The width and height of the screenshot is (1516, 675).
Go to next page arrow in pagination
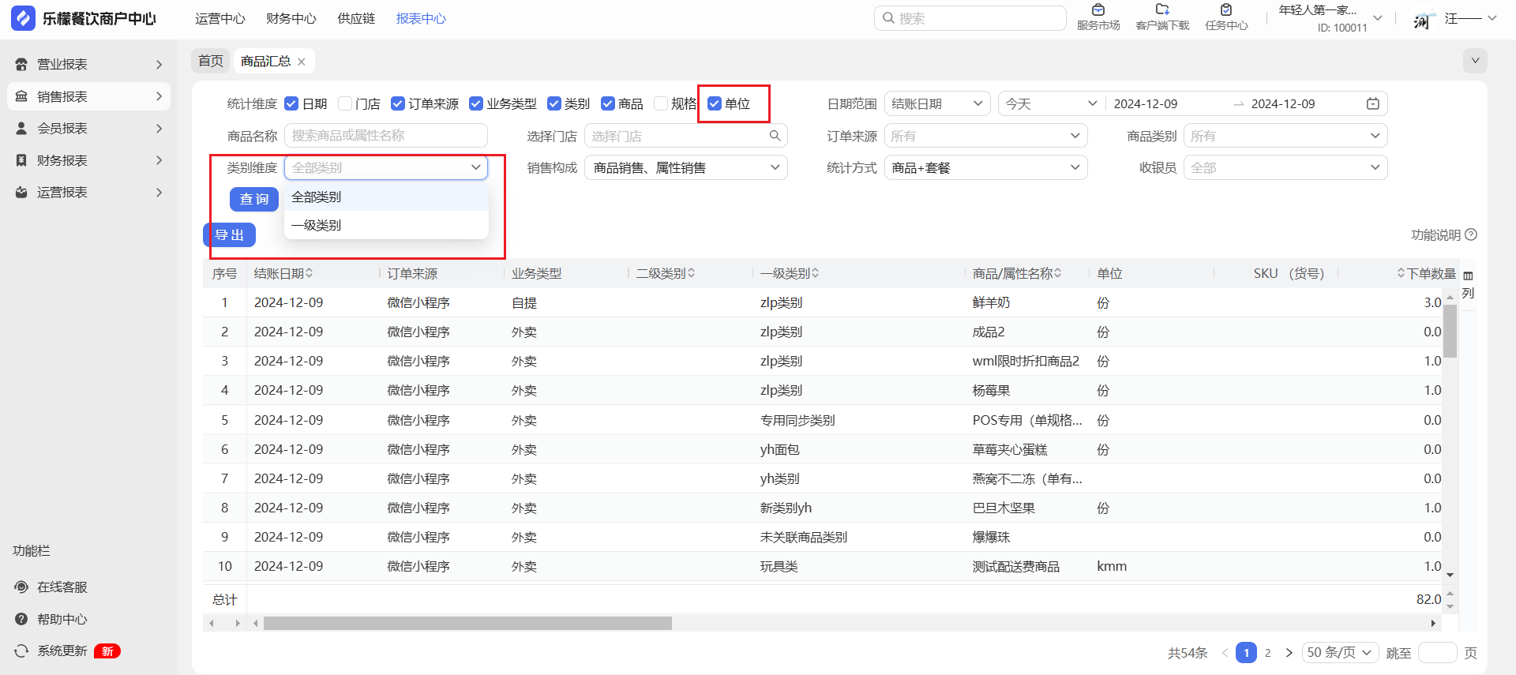pos(1289,653)
